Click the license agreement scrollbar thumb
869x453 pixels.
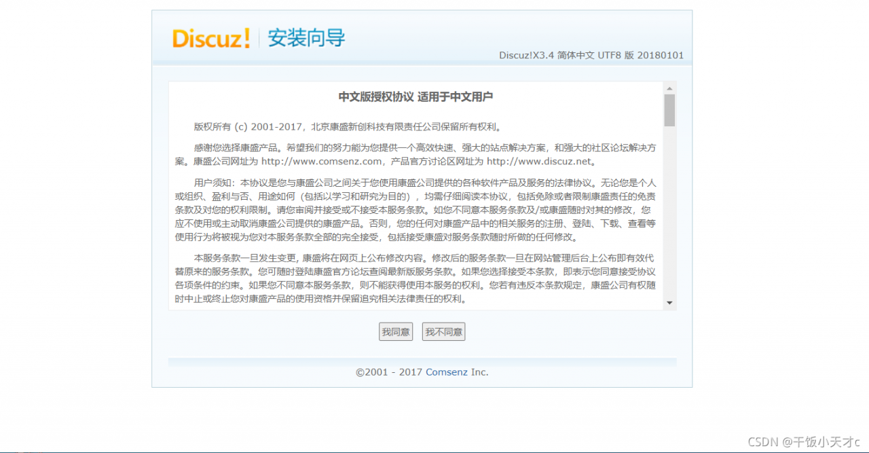coord(669,110)
